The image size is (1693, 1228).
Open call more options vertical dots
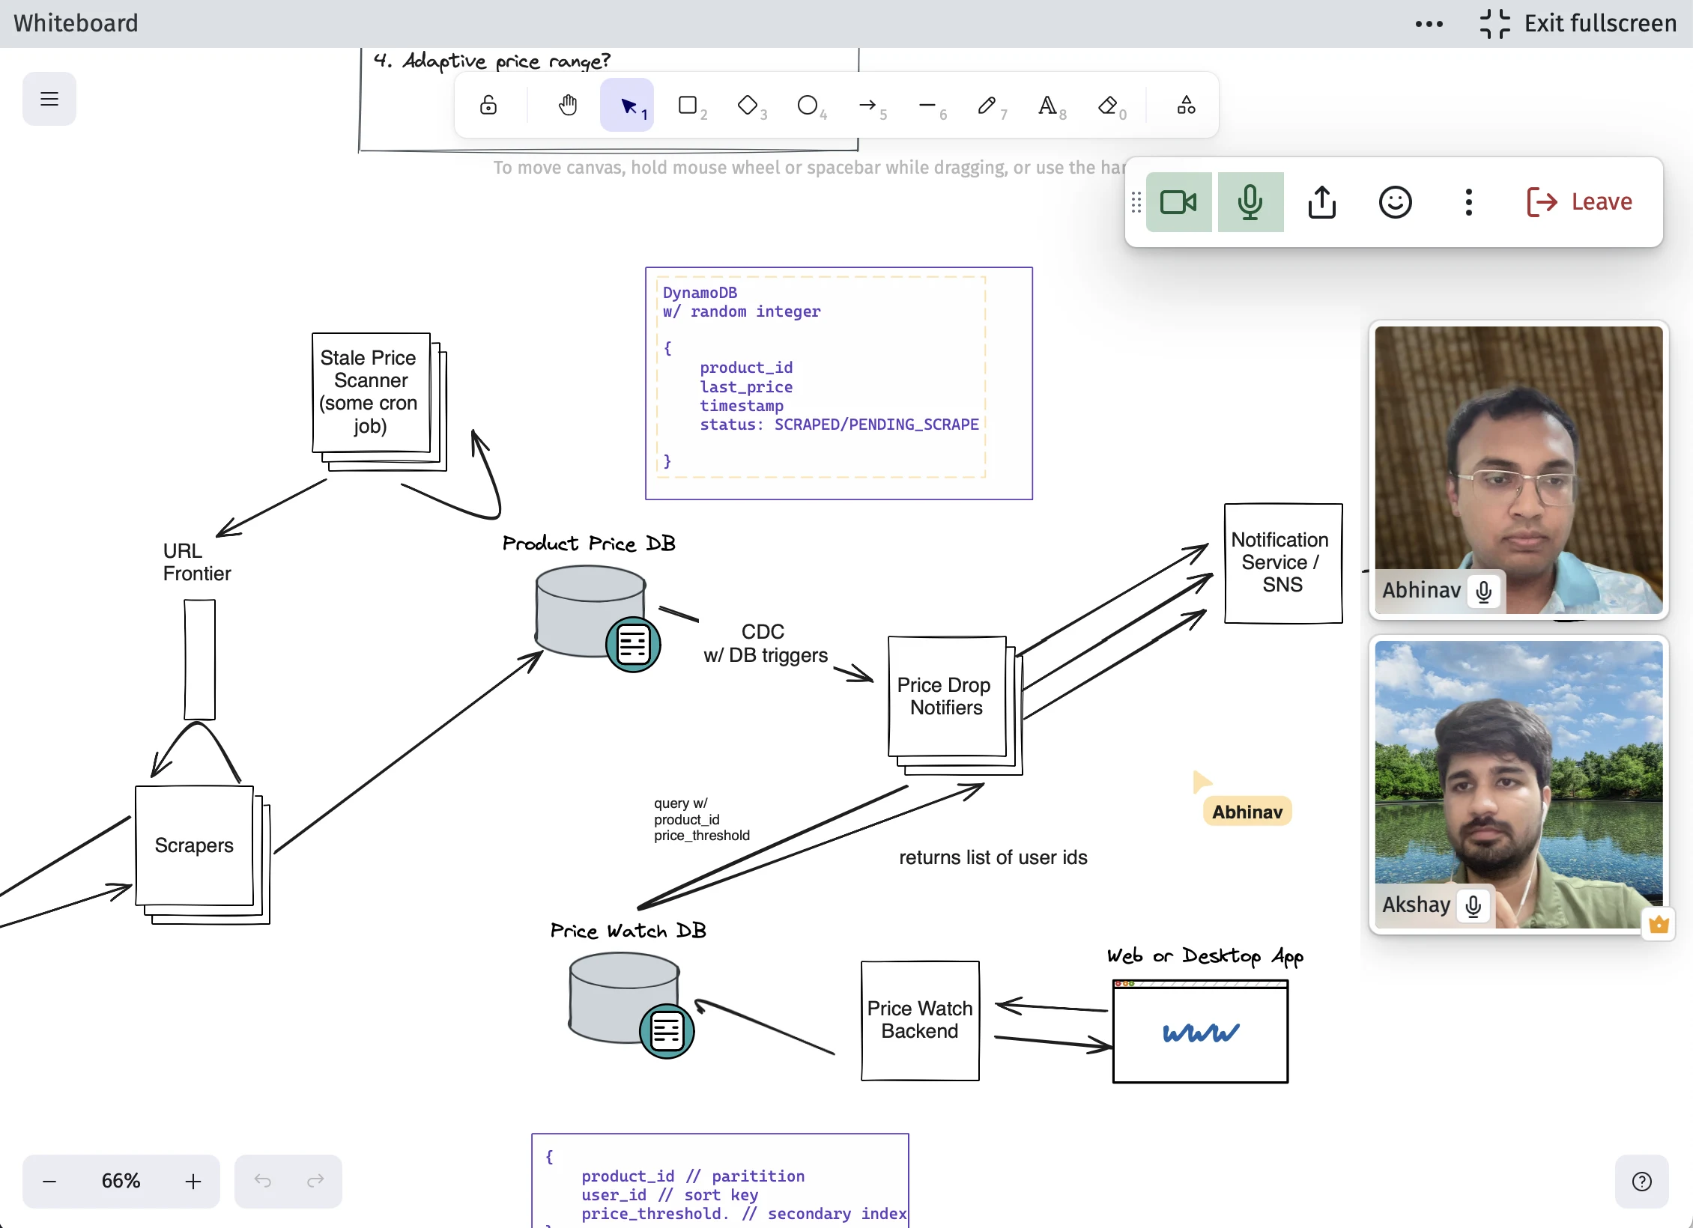click(x=1468, y=202)
